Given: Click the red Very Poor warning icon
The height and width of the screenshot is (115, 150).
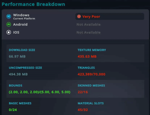Looking at the screenshot, I should 79,16.
